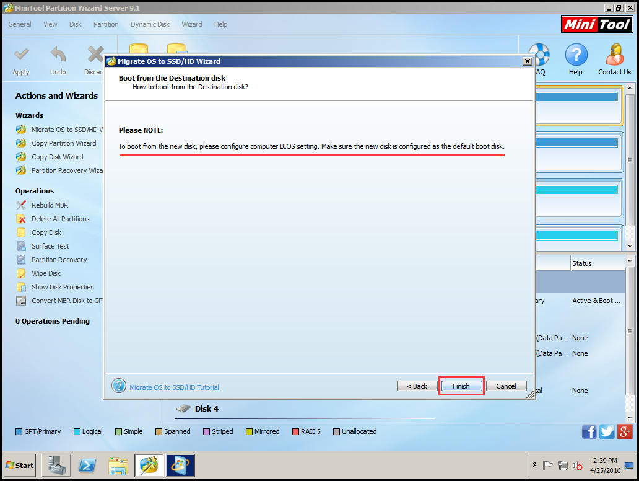639x481 pixels.
Task: Launch PowerShell from the taskbar
Action: pyautogui.click(x=87, y=466)
